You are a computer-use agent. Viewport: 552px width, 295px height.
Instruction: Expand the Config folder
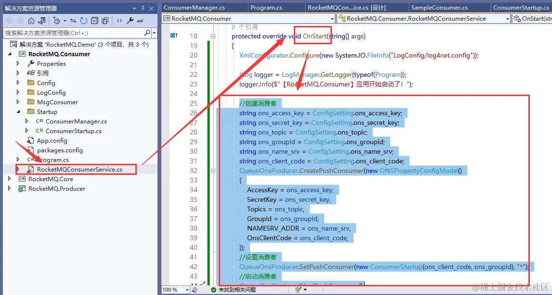[18, 83]
